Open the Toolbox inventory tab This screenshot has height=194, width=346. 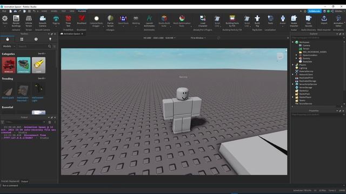point(8,39)
